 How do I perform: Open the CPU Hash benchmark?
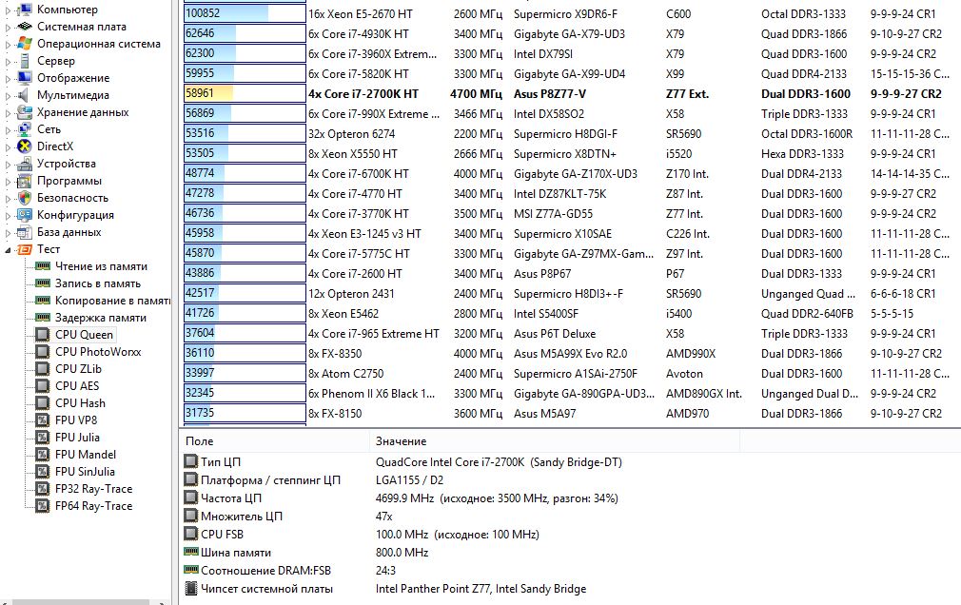[80, 403]
